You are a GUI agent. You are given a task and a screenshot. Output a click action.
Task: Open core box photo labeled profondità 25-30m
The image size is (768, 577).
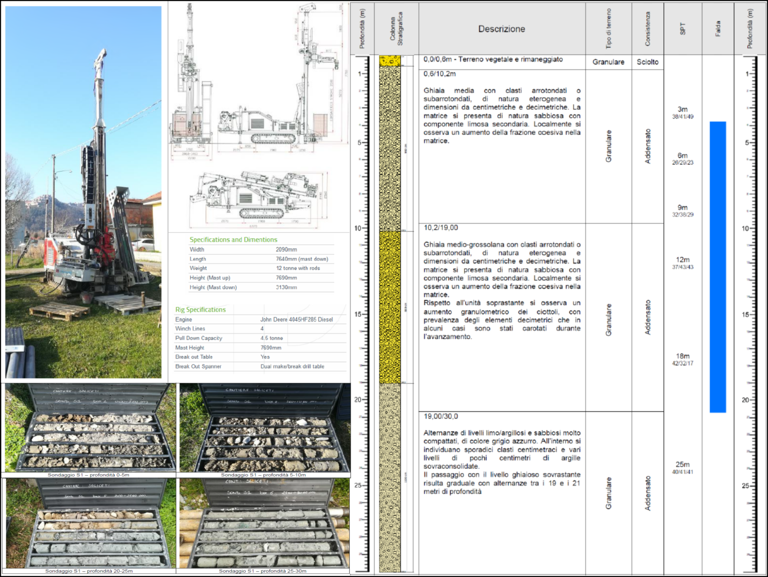click(x=264, y=523)
